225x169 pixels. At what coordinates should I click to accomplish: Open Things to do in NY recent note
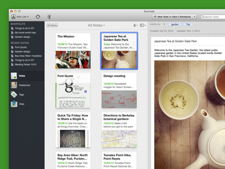click(24, 60)
